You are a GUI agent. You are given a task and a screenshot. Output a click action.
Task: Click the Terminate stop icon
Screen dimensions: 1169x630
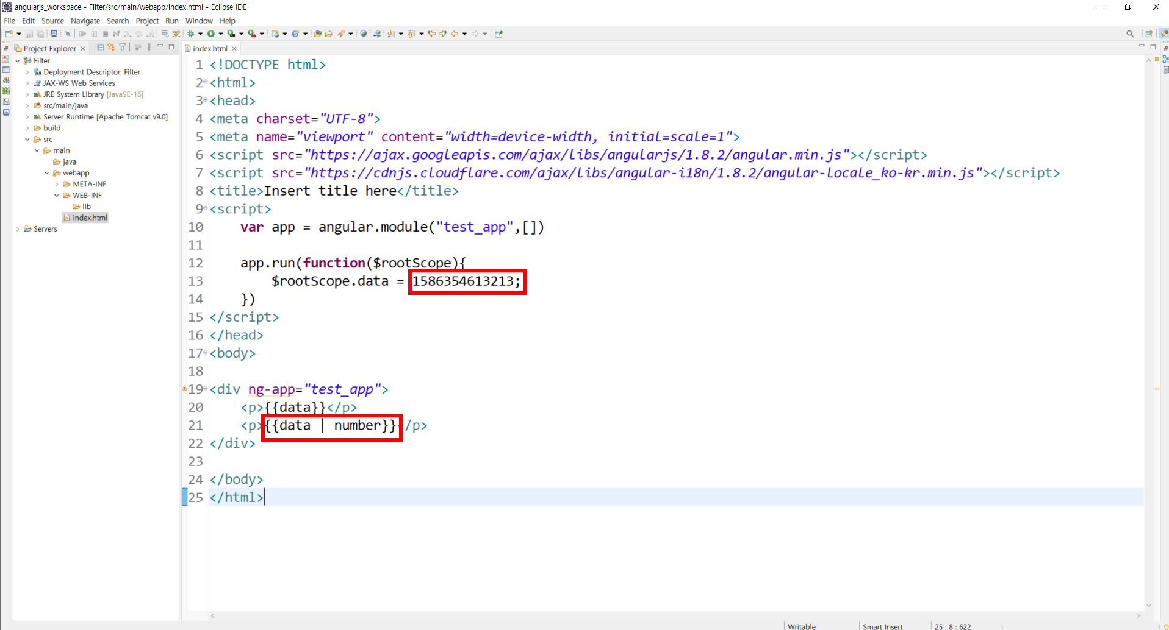coord(105,34)
